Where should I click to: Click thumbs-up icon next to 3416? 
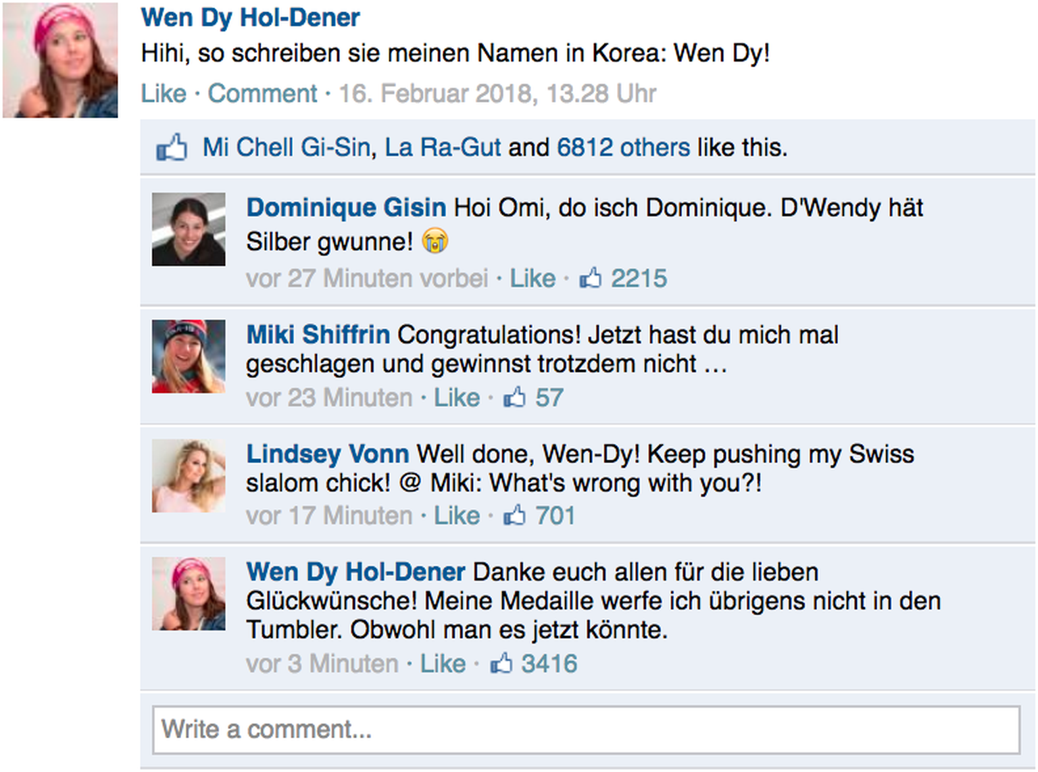(x=501, y=663)
